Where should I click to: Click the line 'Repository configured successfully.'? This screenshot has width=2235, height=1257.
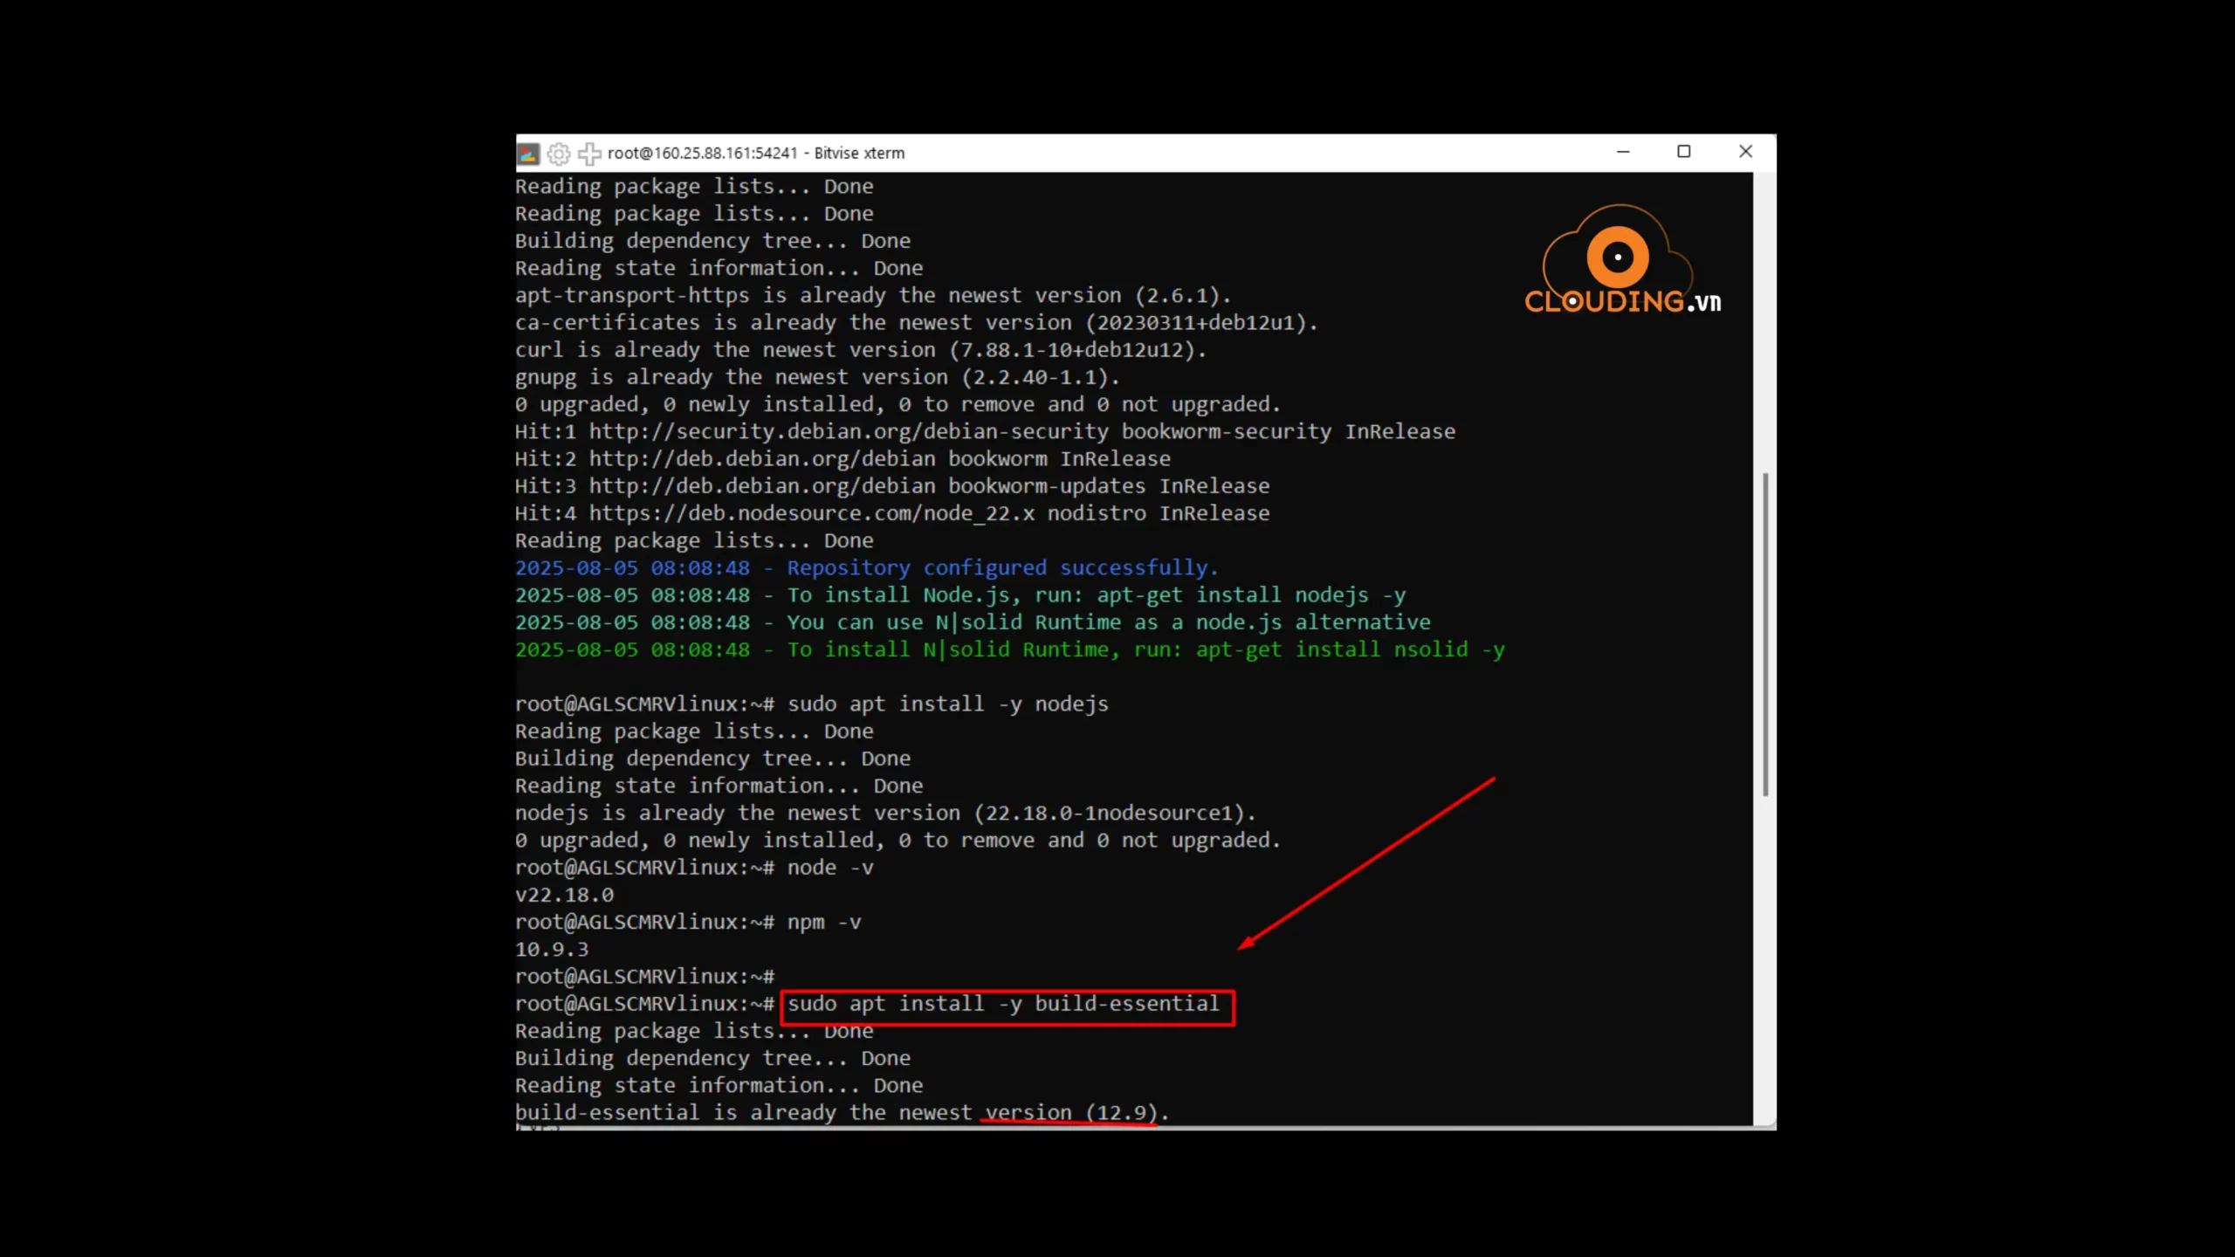[1002, 568]
